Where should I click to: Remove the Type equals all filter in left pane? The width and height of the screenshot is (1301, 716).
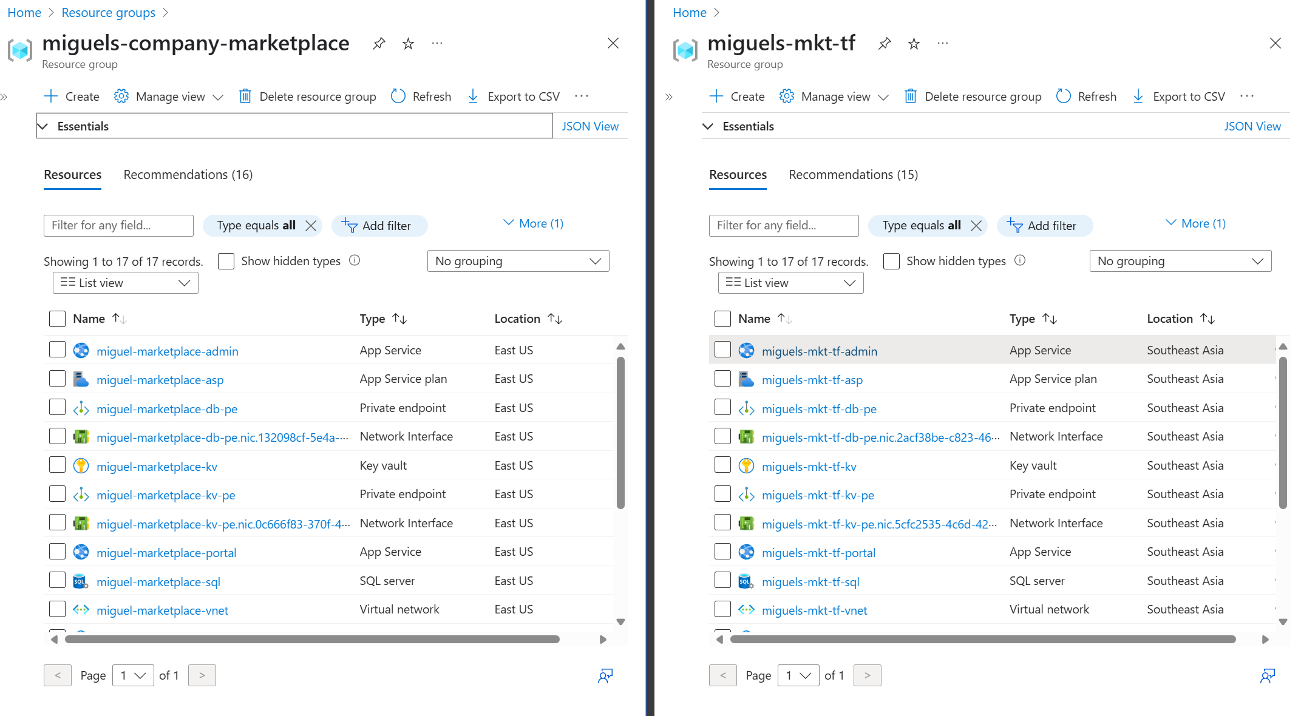tap(311, 226)
